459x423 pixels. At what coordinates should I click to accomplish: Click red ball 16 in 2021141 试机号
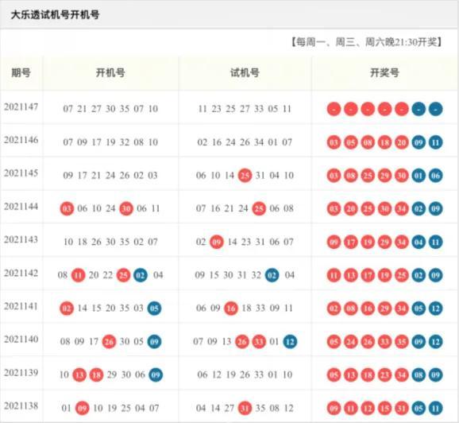(231, 309)
